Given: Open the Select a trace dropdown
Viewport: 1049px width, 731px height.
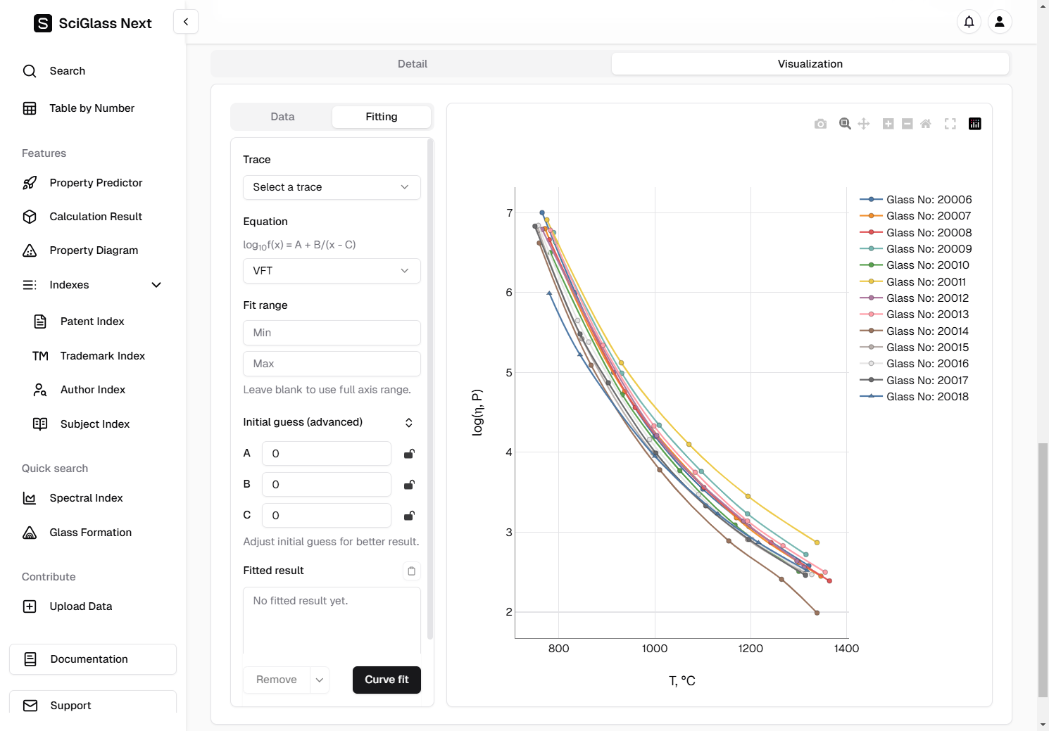Looking at the screenshot, I should click(332, 187).
